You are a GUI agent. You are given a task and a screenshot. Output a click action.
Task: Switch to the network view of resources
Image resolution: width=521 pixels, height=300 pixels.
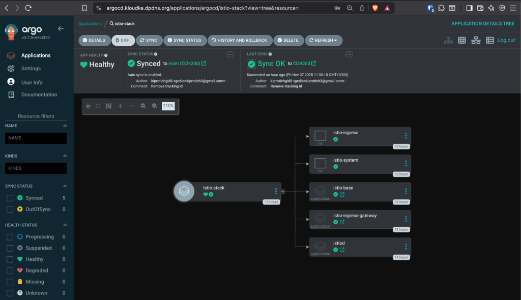point(475,40)
